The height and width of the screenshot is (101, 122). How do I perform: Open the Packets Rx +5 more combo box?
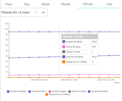pyautogui.click(x=24, y=12)
